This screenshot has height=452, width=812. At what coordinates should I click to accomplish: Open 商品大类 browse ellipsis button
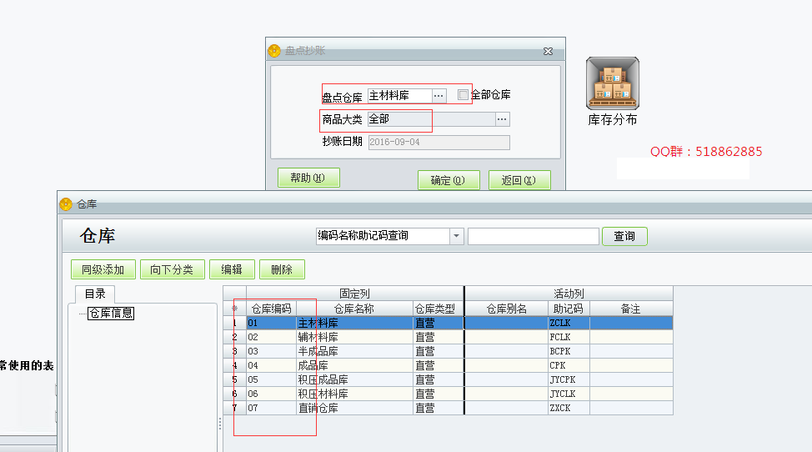(502, 119)
